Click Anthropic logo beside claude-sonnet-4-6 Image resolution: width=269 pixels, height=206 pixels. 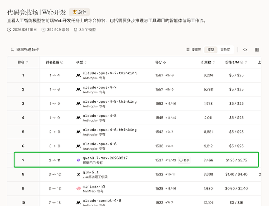pyautogui.click(x=79, y=203)
